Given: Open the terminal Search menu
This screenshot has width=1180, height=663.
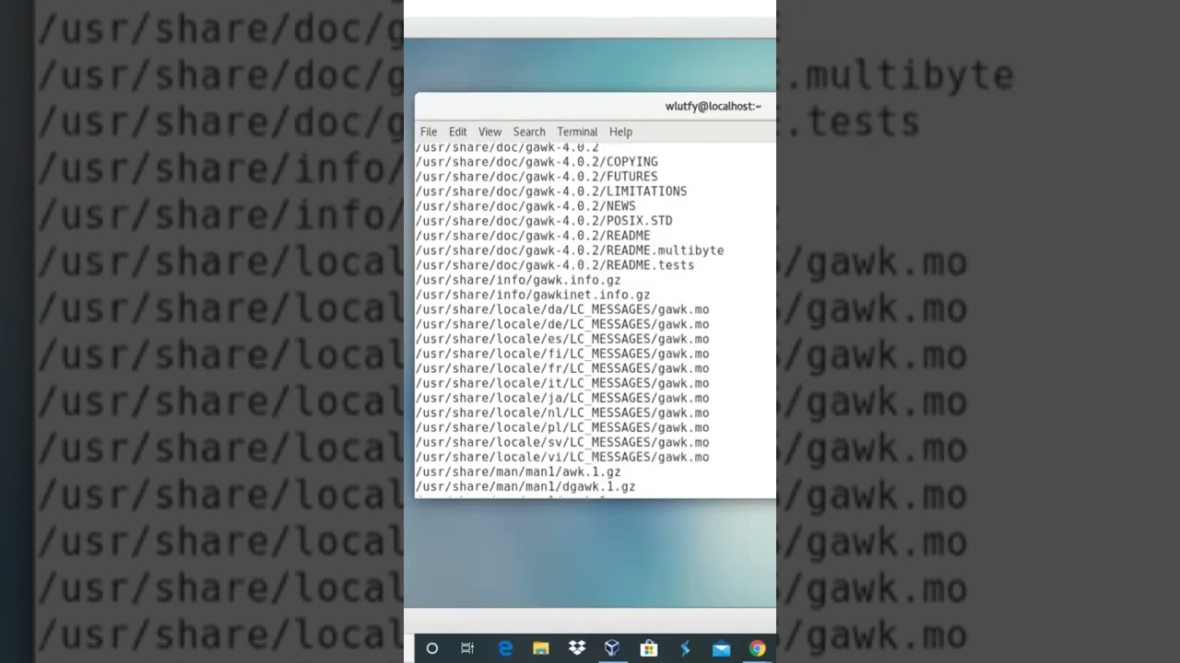Looking at the screenshot, I should point(529,132).
